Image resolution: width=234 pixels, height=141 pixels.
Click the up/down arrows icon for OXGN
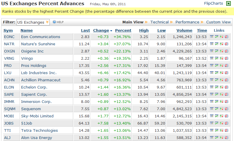pyautogui.click(x=221, y=51)
